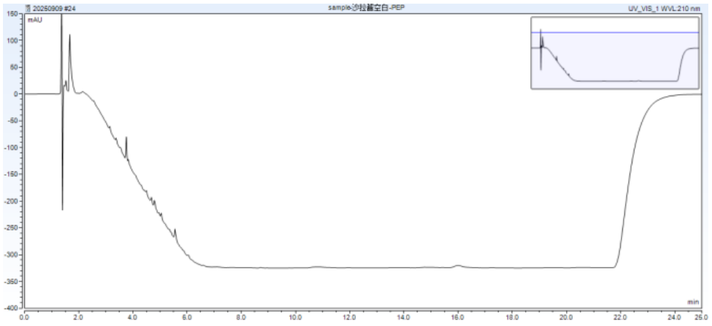
Task: Click the min unit label on x-axis
Action: (693, 301)
